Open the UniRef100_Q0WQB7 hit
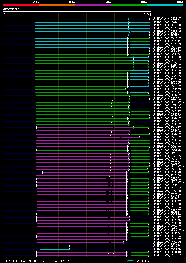The height and width of the screenshot is (263, 186). point(167,22)
